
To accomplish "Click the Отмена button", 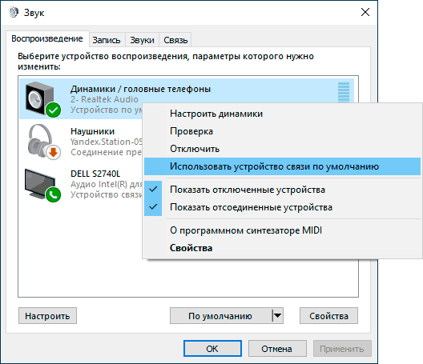I will pos(277,349).
